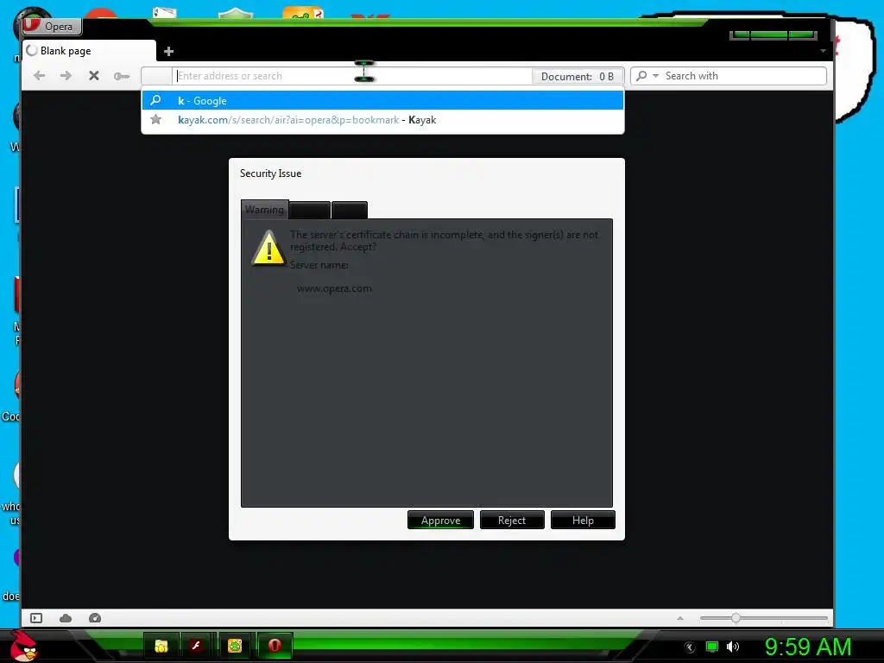The width and height of the screenshot is (884, 663).
Task: Click the bookmark star beside the kayak.com suggestion
Action: pyautogui.click(x=156, y=119)
